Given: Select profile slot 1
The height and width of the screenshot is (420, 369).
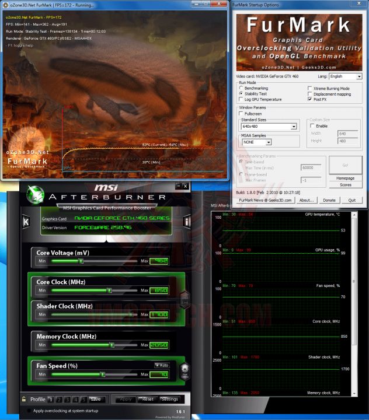Looking at the screenshot, I should tap(51, 400).
